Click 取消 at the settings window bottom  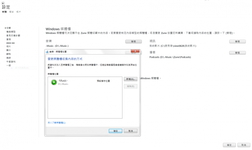[244, 145]
